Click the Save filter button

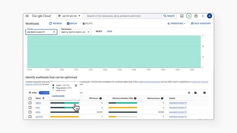point(110,31)
